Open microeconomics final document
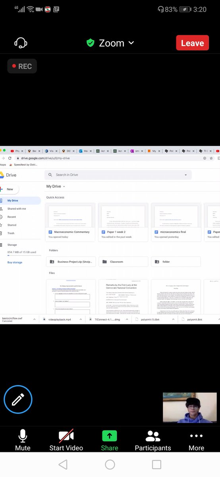Image resolution: width=220 pixels, height=477 pixels. pos(176,222)
